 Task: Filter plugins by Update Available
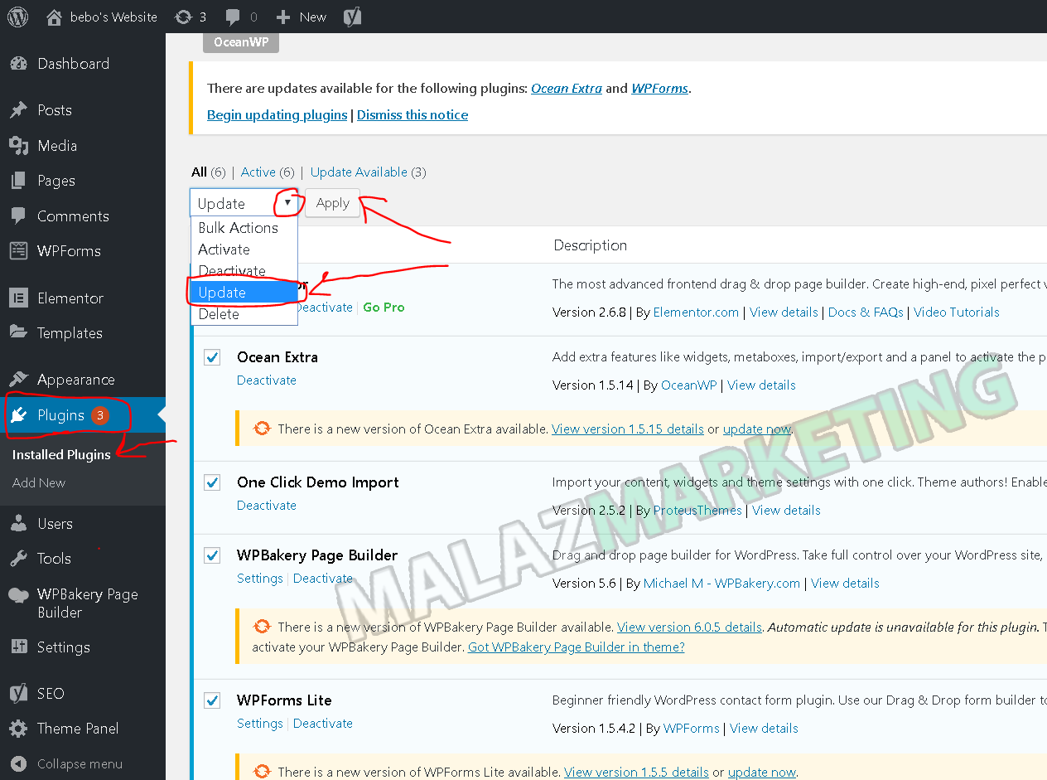click(359, 172)
